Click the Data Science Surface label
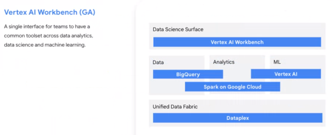Viewport: 333px width, 135px height. tap(178, 29)
